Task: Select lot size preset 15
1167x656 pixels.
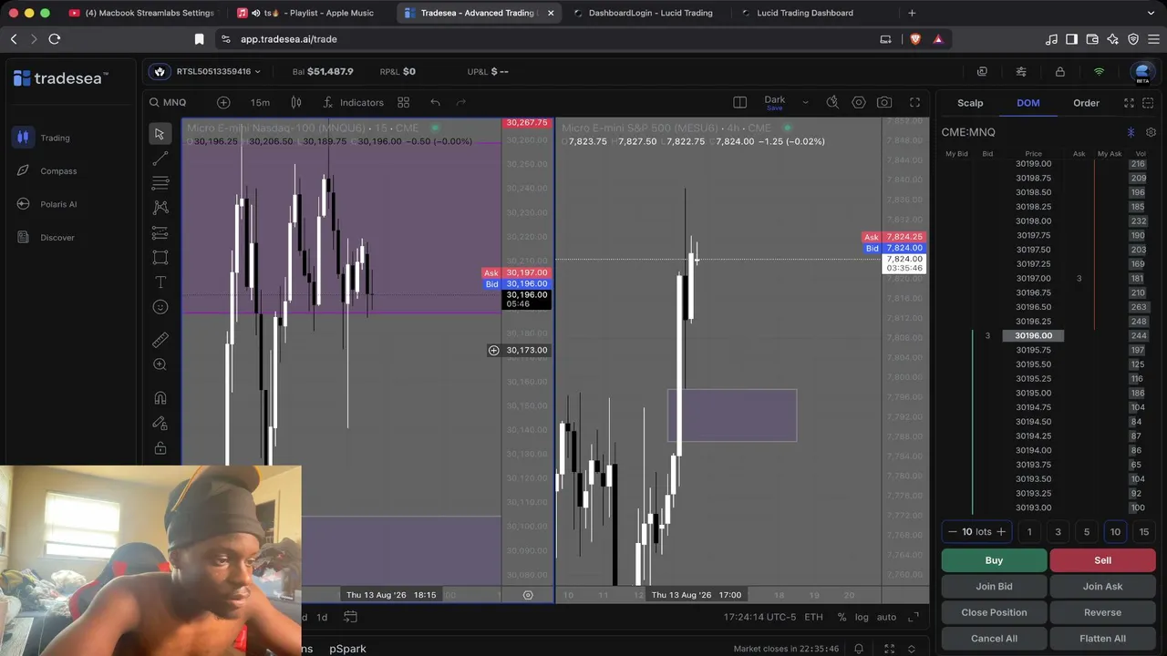Action: [1144, 532]
